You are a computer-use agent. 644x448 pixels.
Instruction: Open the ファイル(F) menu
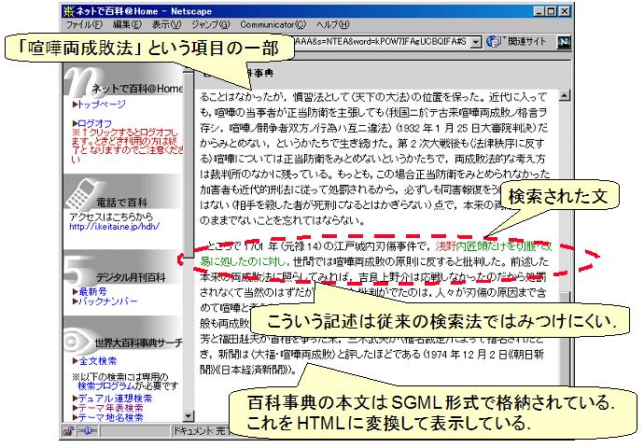point(84,24)
